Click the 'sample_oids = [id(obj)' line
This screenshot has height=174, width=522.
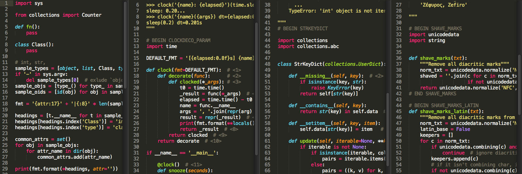coord(69,92)
